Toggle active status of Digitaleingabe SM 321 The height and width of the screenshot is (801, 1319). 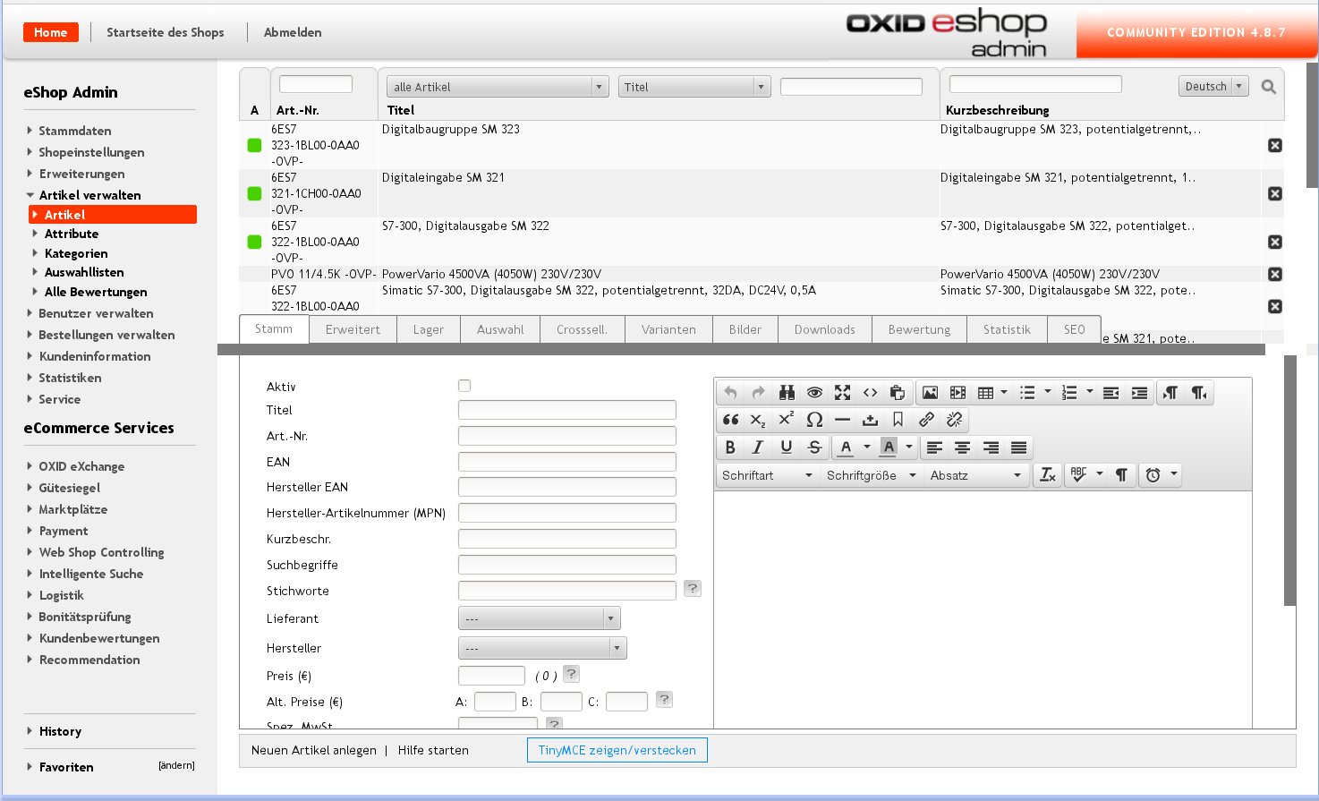254,193
